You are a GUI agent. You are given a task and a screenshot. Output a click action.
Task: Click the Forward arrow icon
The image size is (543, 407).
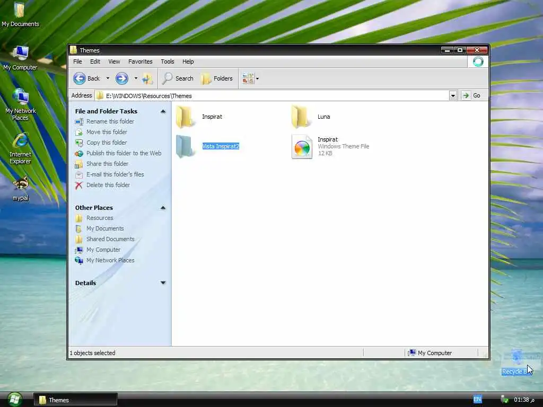121,78
